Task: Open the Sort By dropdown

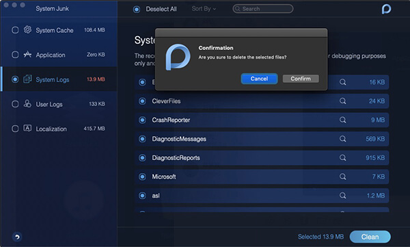Action: [204, 9]
